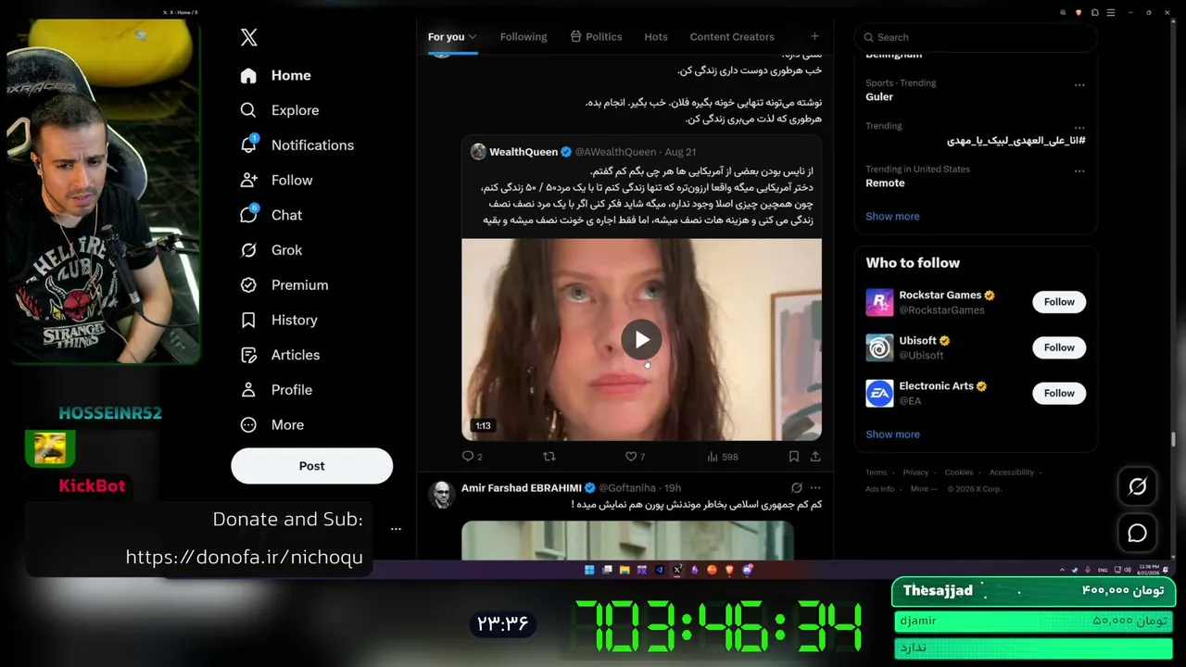The height and width of the screenshot is (667, 1186).
Task: Open Discord from the taskbar
Action: tap(748, 570)
